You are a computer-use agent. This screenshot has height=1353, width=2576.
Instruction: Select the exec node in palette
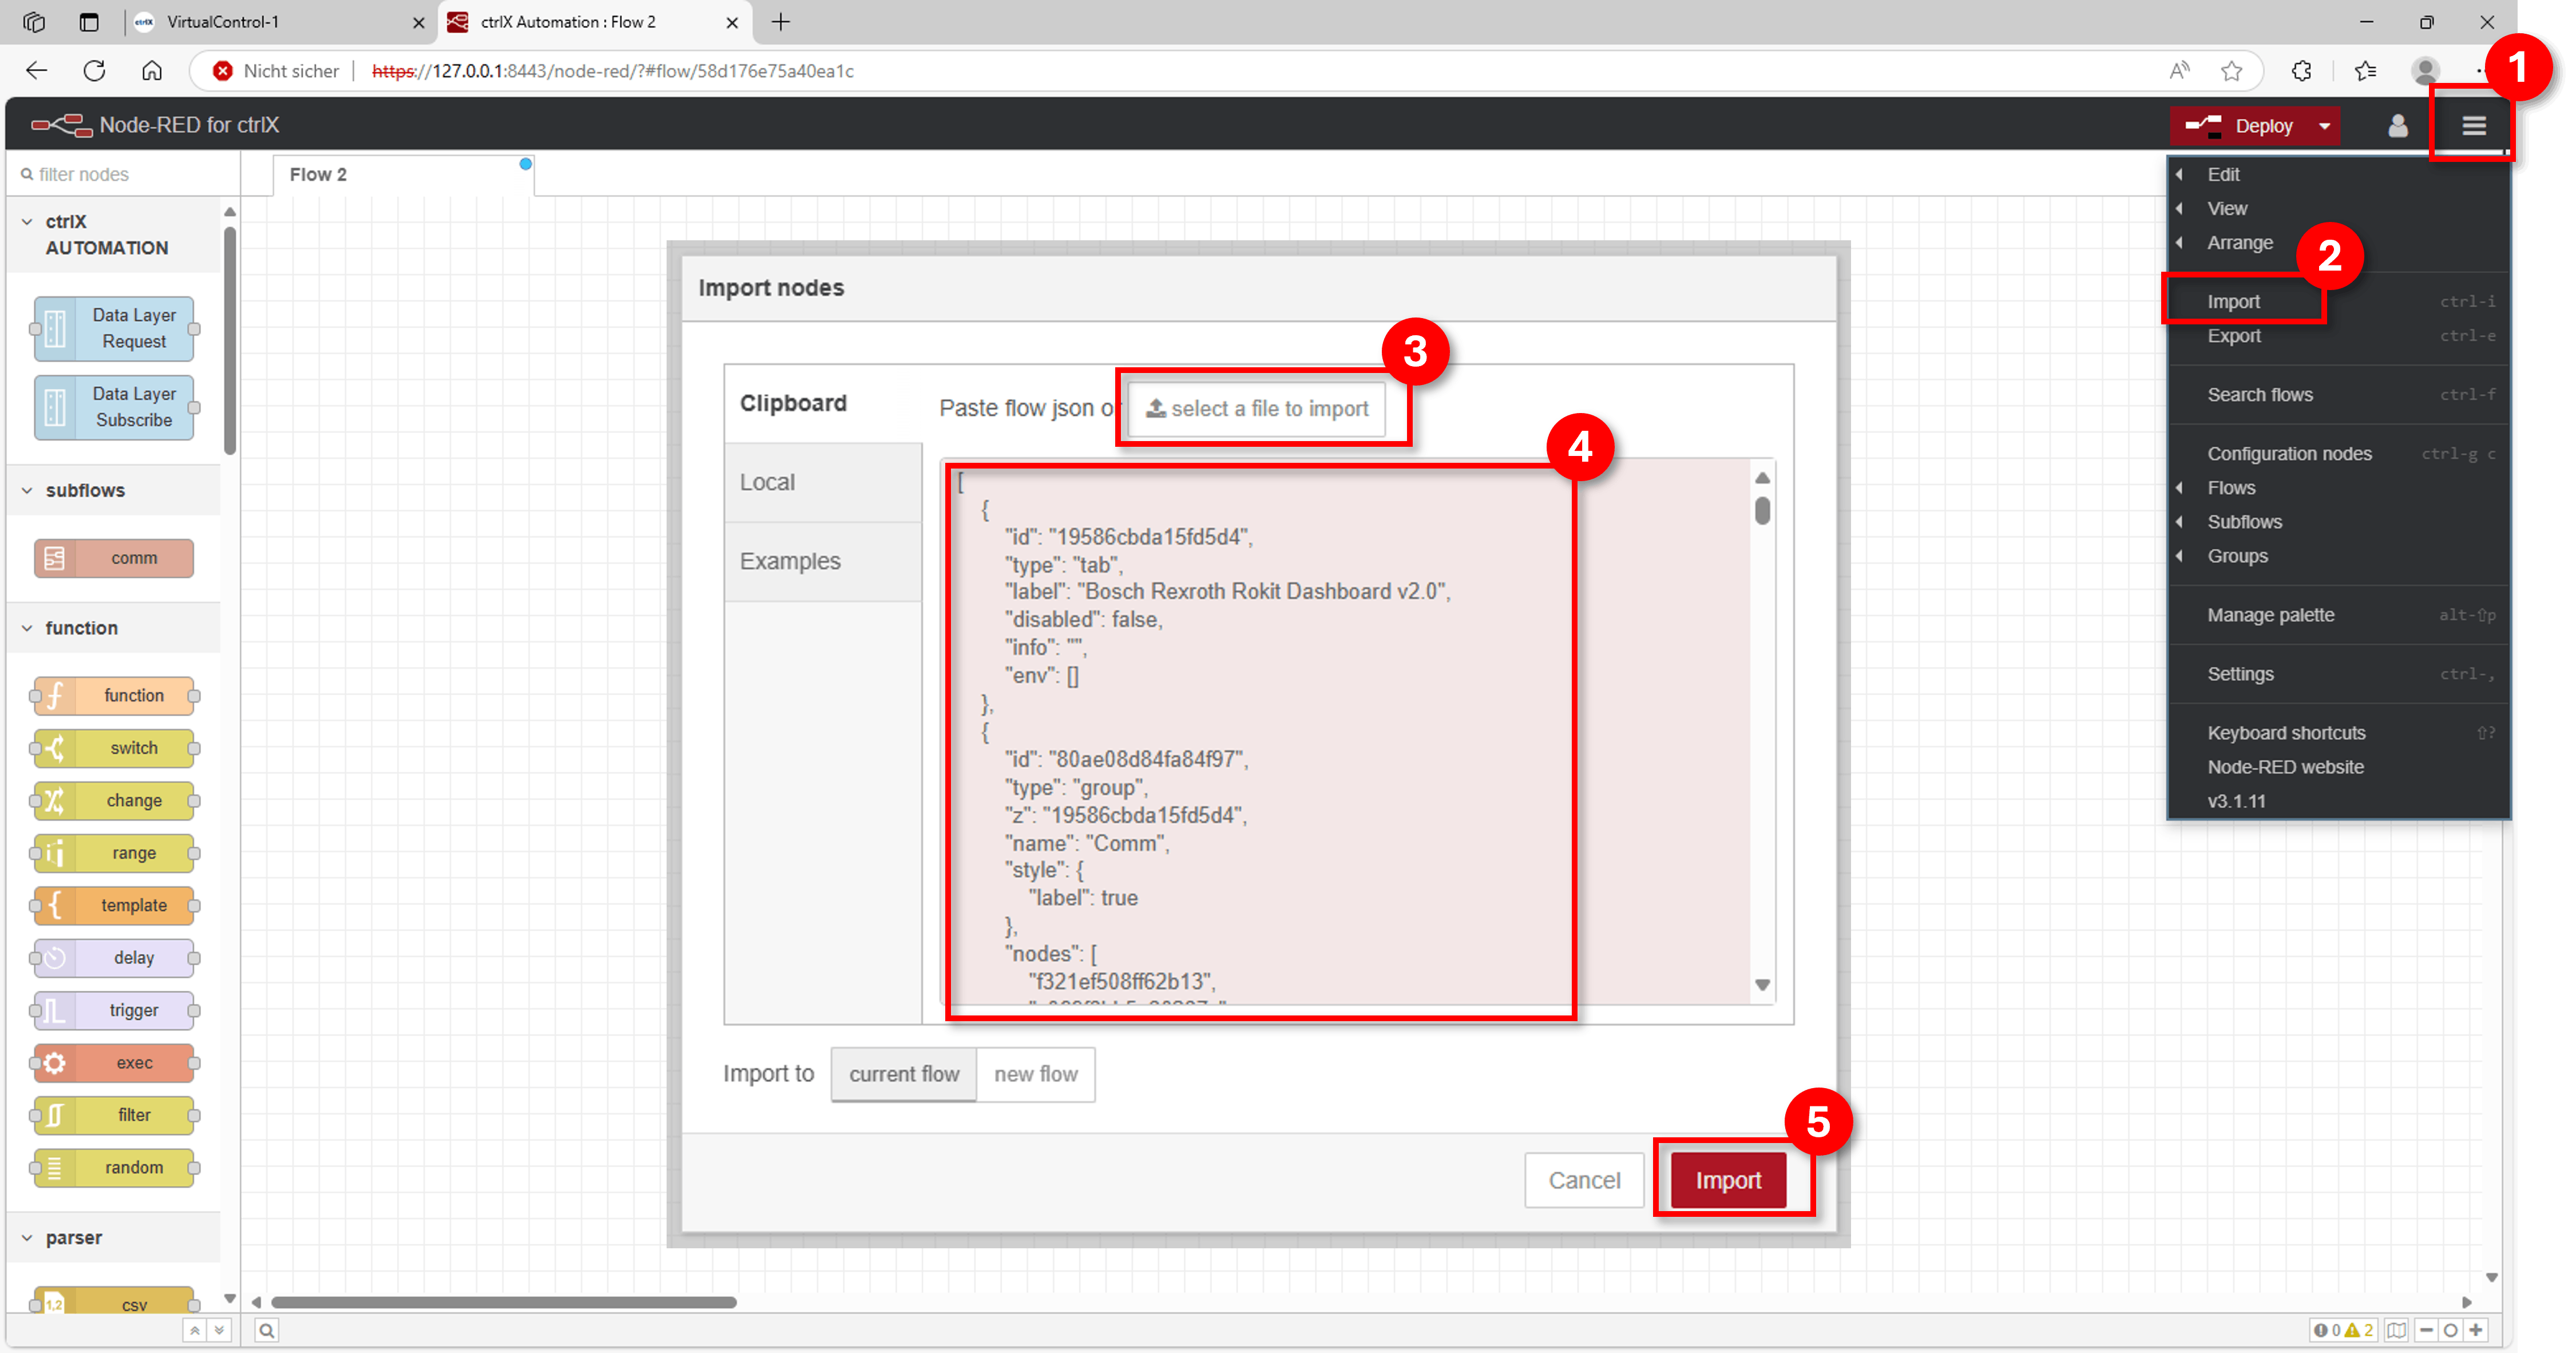pyautogui.click(x=114, y=1063)
